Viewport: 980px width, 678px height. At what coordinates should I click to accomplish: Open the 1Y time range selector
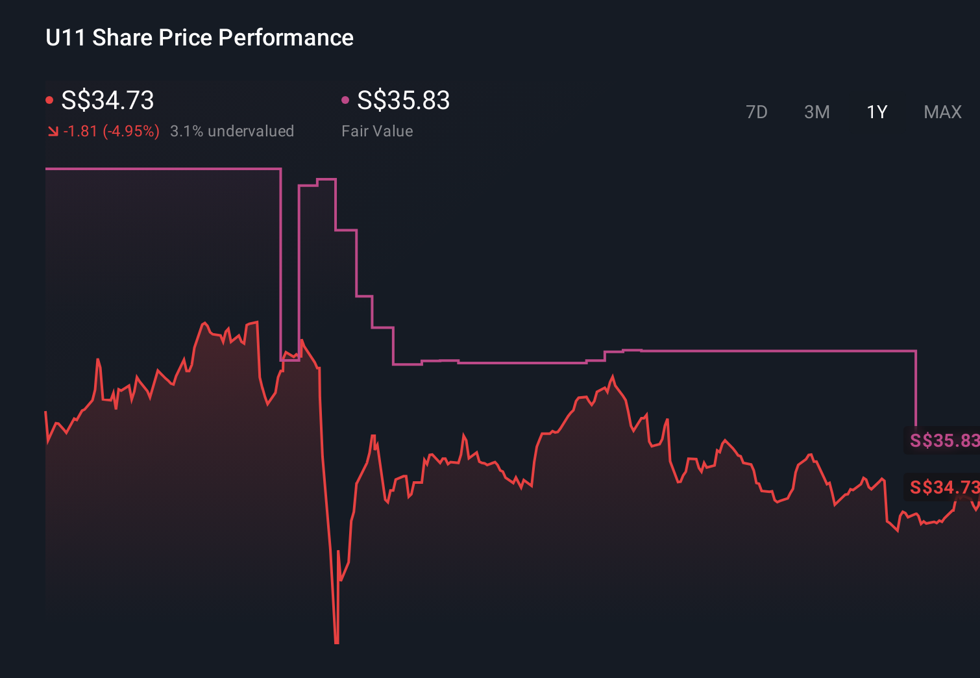876,112
